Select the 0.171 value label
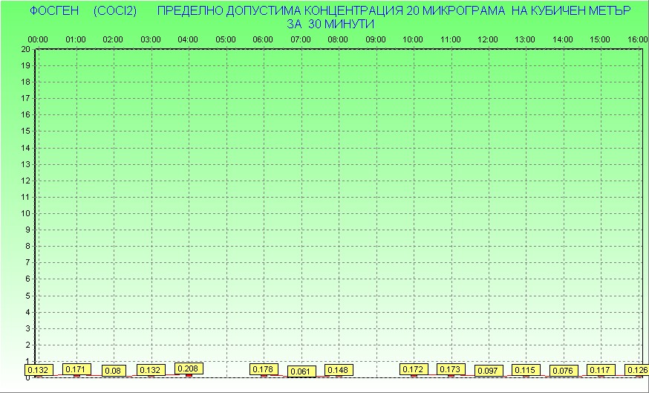The height and width of the screenshot is (393, 649). click(76, 368)
